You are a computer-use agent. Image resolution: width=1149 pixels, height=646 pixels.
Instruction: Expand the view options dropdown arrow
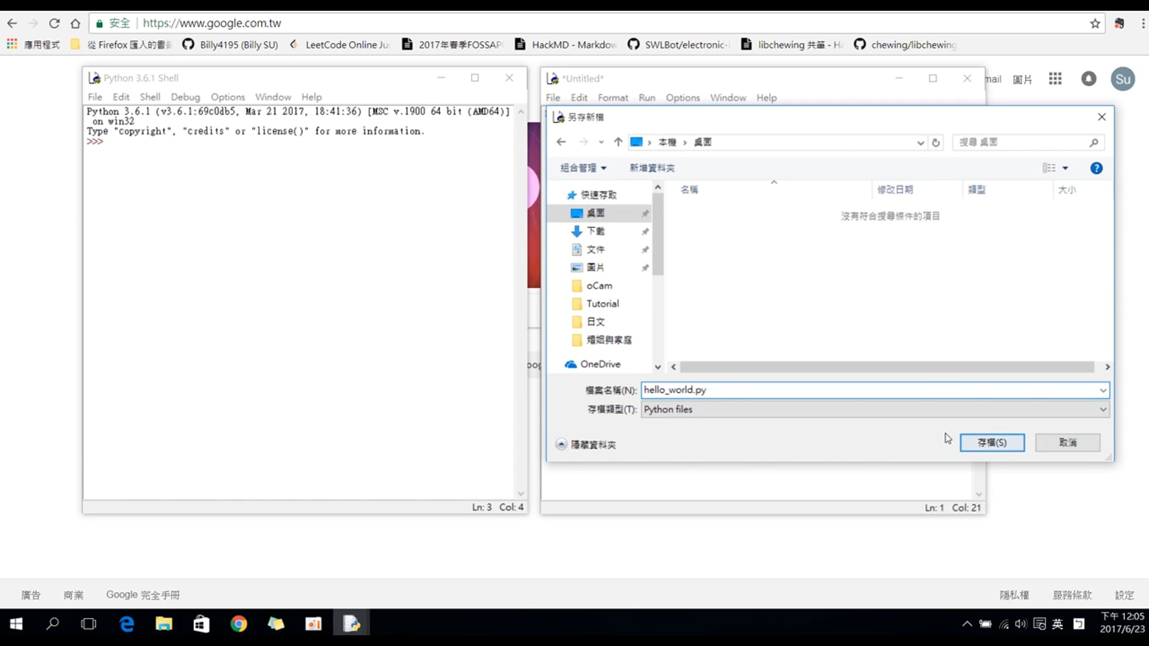1065,168
